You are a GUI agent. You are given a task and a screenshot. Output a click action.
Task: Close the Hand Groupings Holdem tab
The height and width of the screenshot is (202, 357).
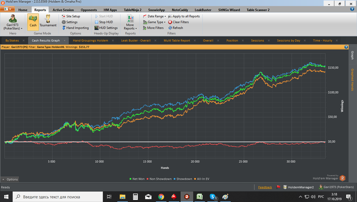(113, 40)
